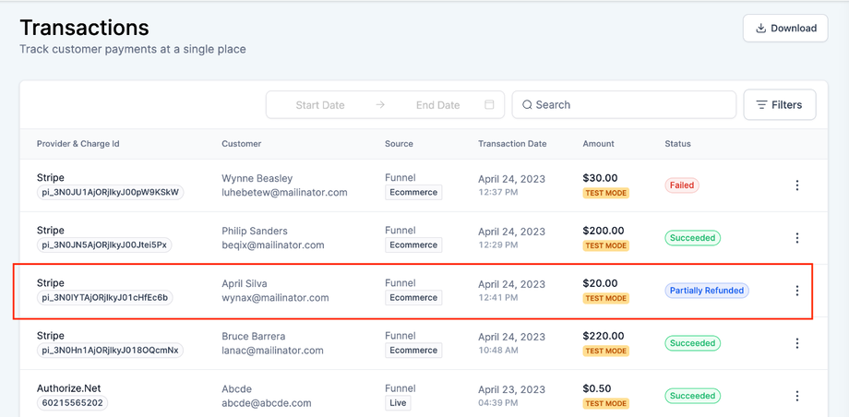Open the Filters panel
The width and height of the screenshot is (849, 417).
[779, 105]
